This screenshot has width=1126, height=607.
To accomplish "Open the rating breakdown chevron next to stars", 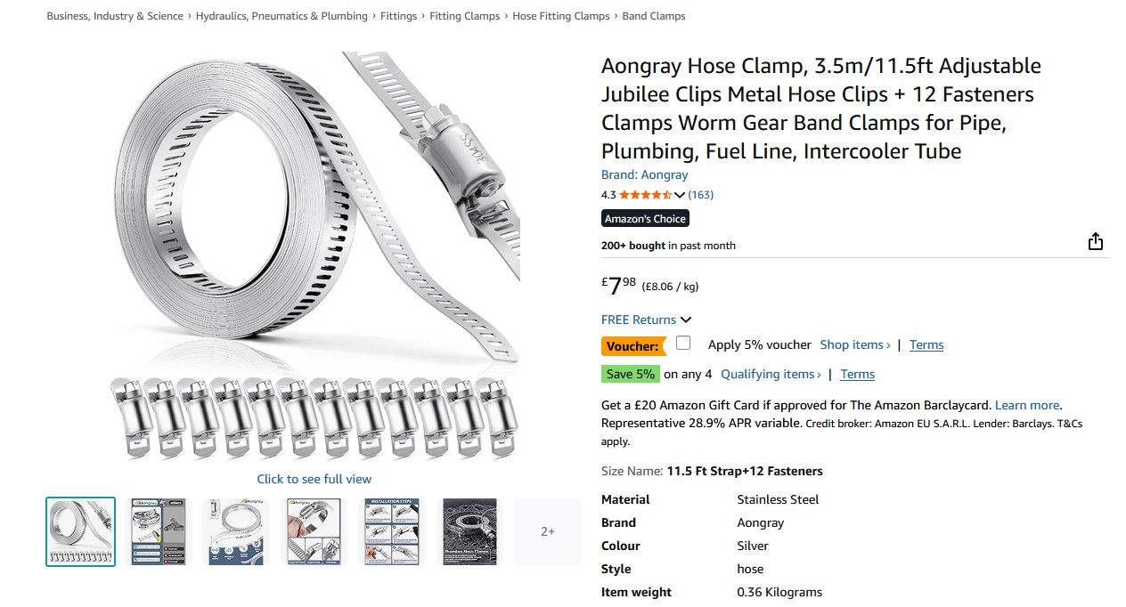I will 680,195.
